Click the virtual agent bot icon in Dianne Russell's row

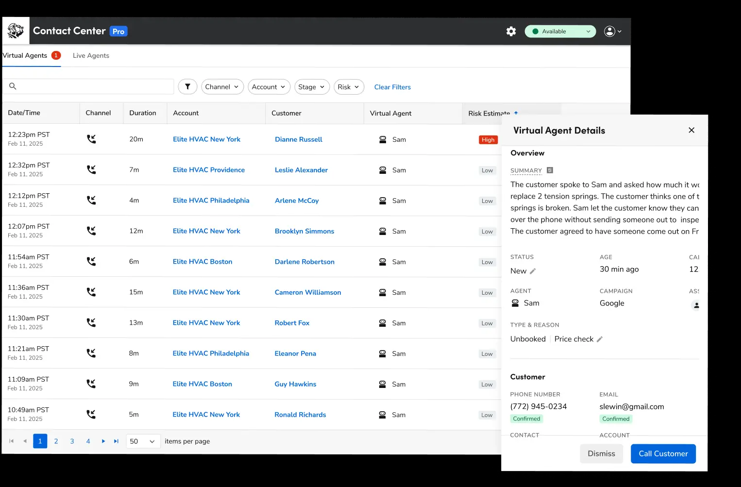click(x=383, y=139)
